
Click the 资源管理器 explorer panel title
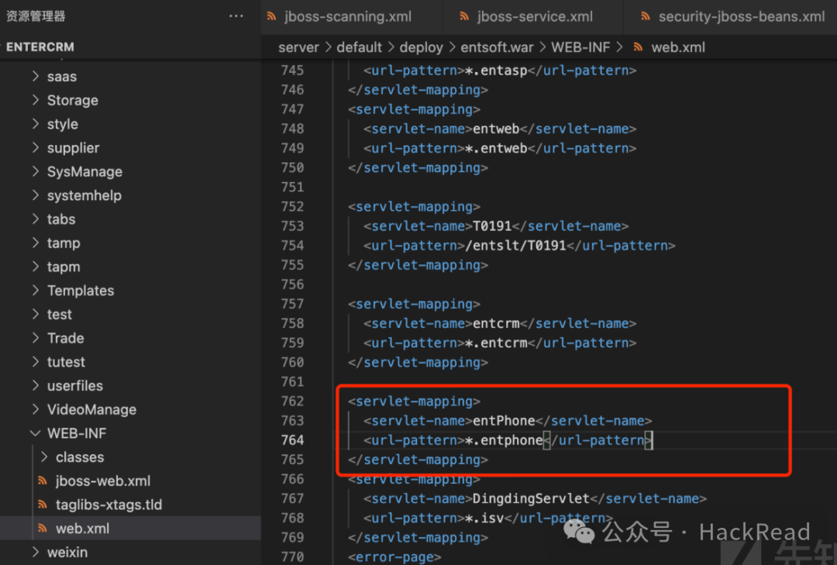(36, 16)
